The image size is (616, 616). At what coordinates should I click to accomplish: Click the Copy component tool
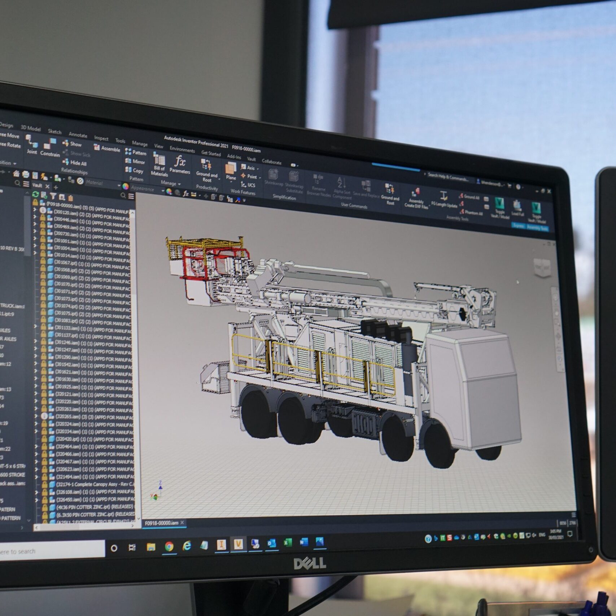point(134,170)
